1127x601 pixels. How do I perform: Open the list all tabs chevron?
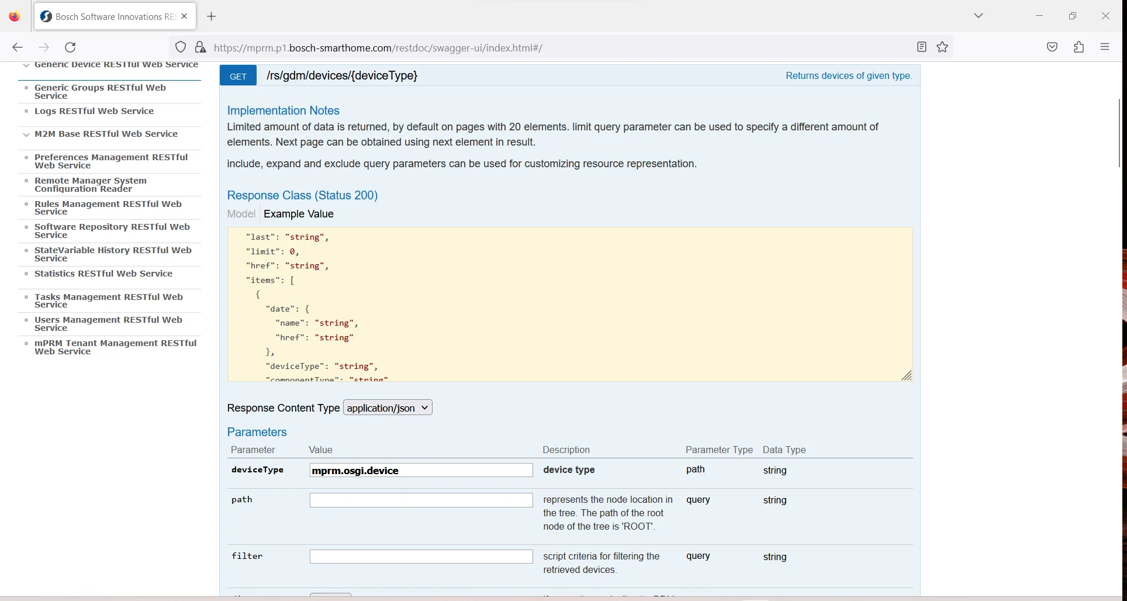coord(979,16)
